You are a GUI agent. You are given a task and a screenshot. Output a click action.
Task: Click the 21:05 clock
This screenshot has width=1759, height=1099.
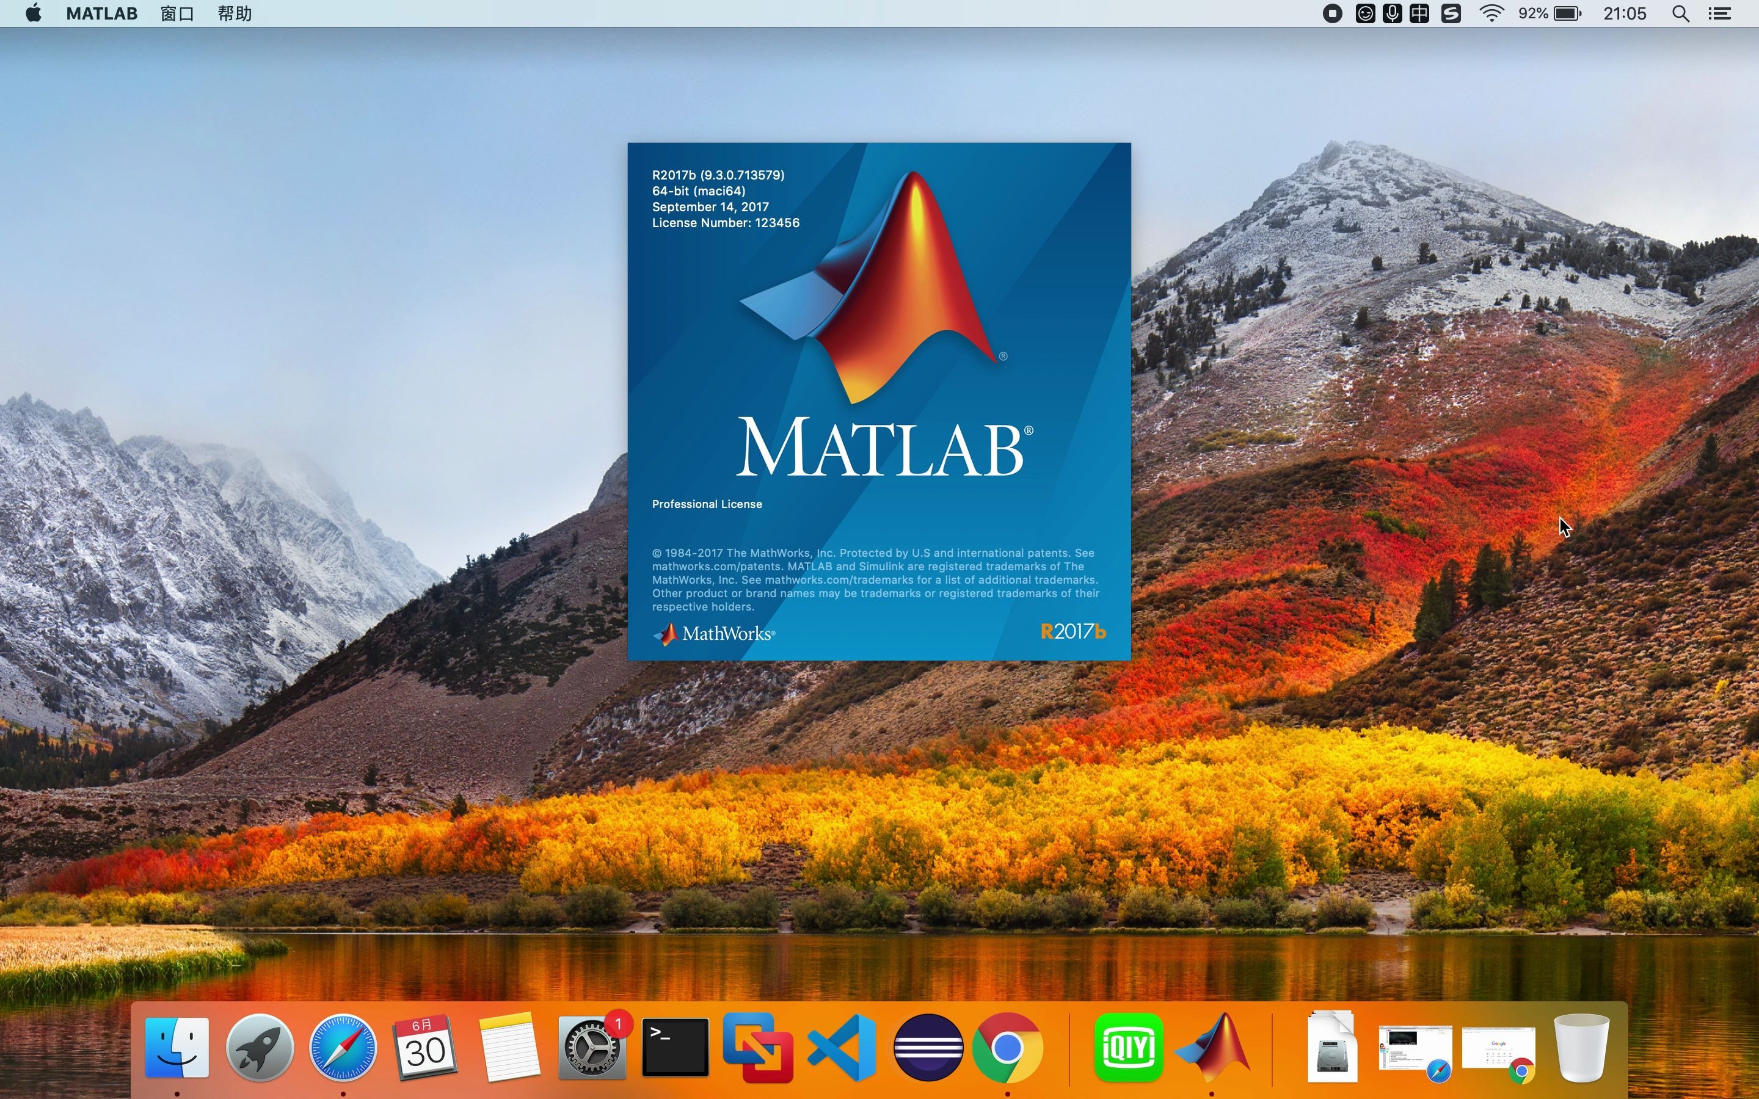[x=1625, y=13]
